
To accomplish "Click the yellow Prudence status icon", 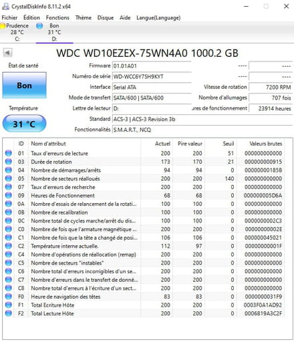I will [3, 26].
